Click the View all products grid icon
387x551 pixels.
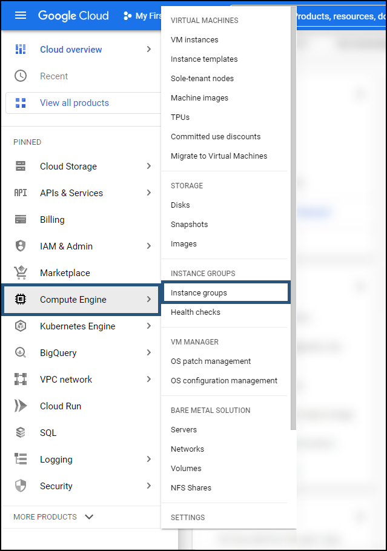pyautogui.click(x=21, y=103)
